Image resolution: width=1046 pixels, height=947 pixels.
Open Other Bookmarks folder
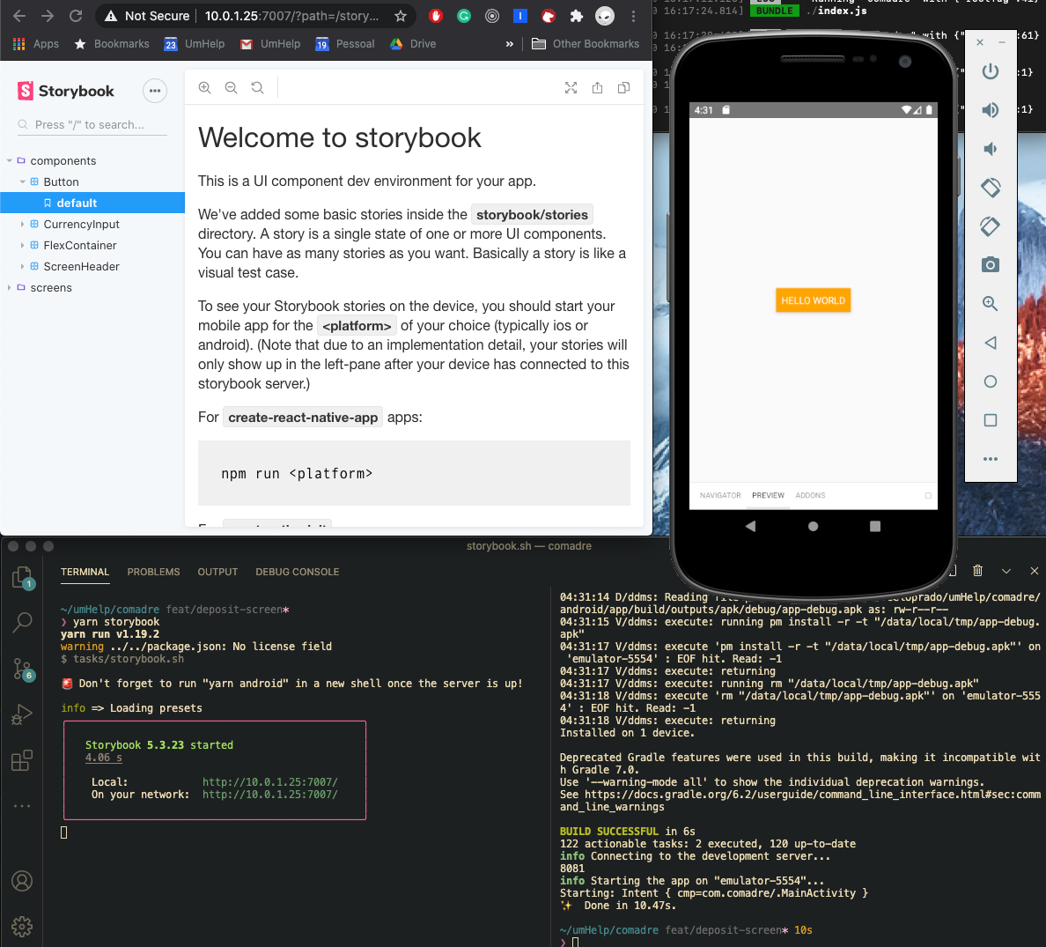pos(585,44)
